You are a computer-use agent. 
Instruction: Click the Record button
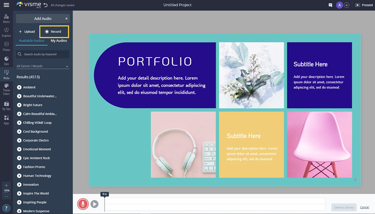tap(54, 32)
